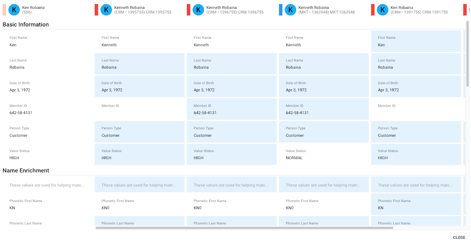Viewport: 471px width, 242px height.
Task: Close the comparison dialog with CLOSE button
Action: 459,237
